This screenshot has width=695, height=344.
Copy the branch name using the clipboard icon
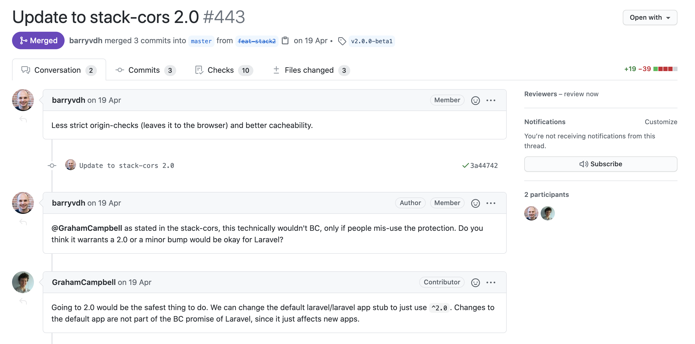(x=285, y=40)
